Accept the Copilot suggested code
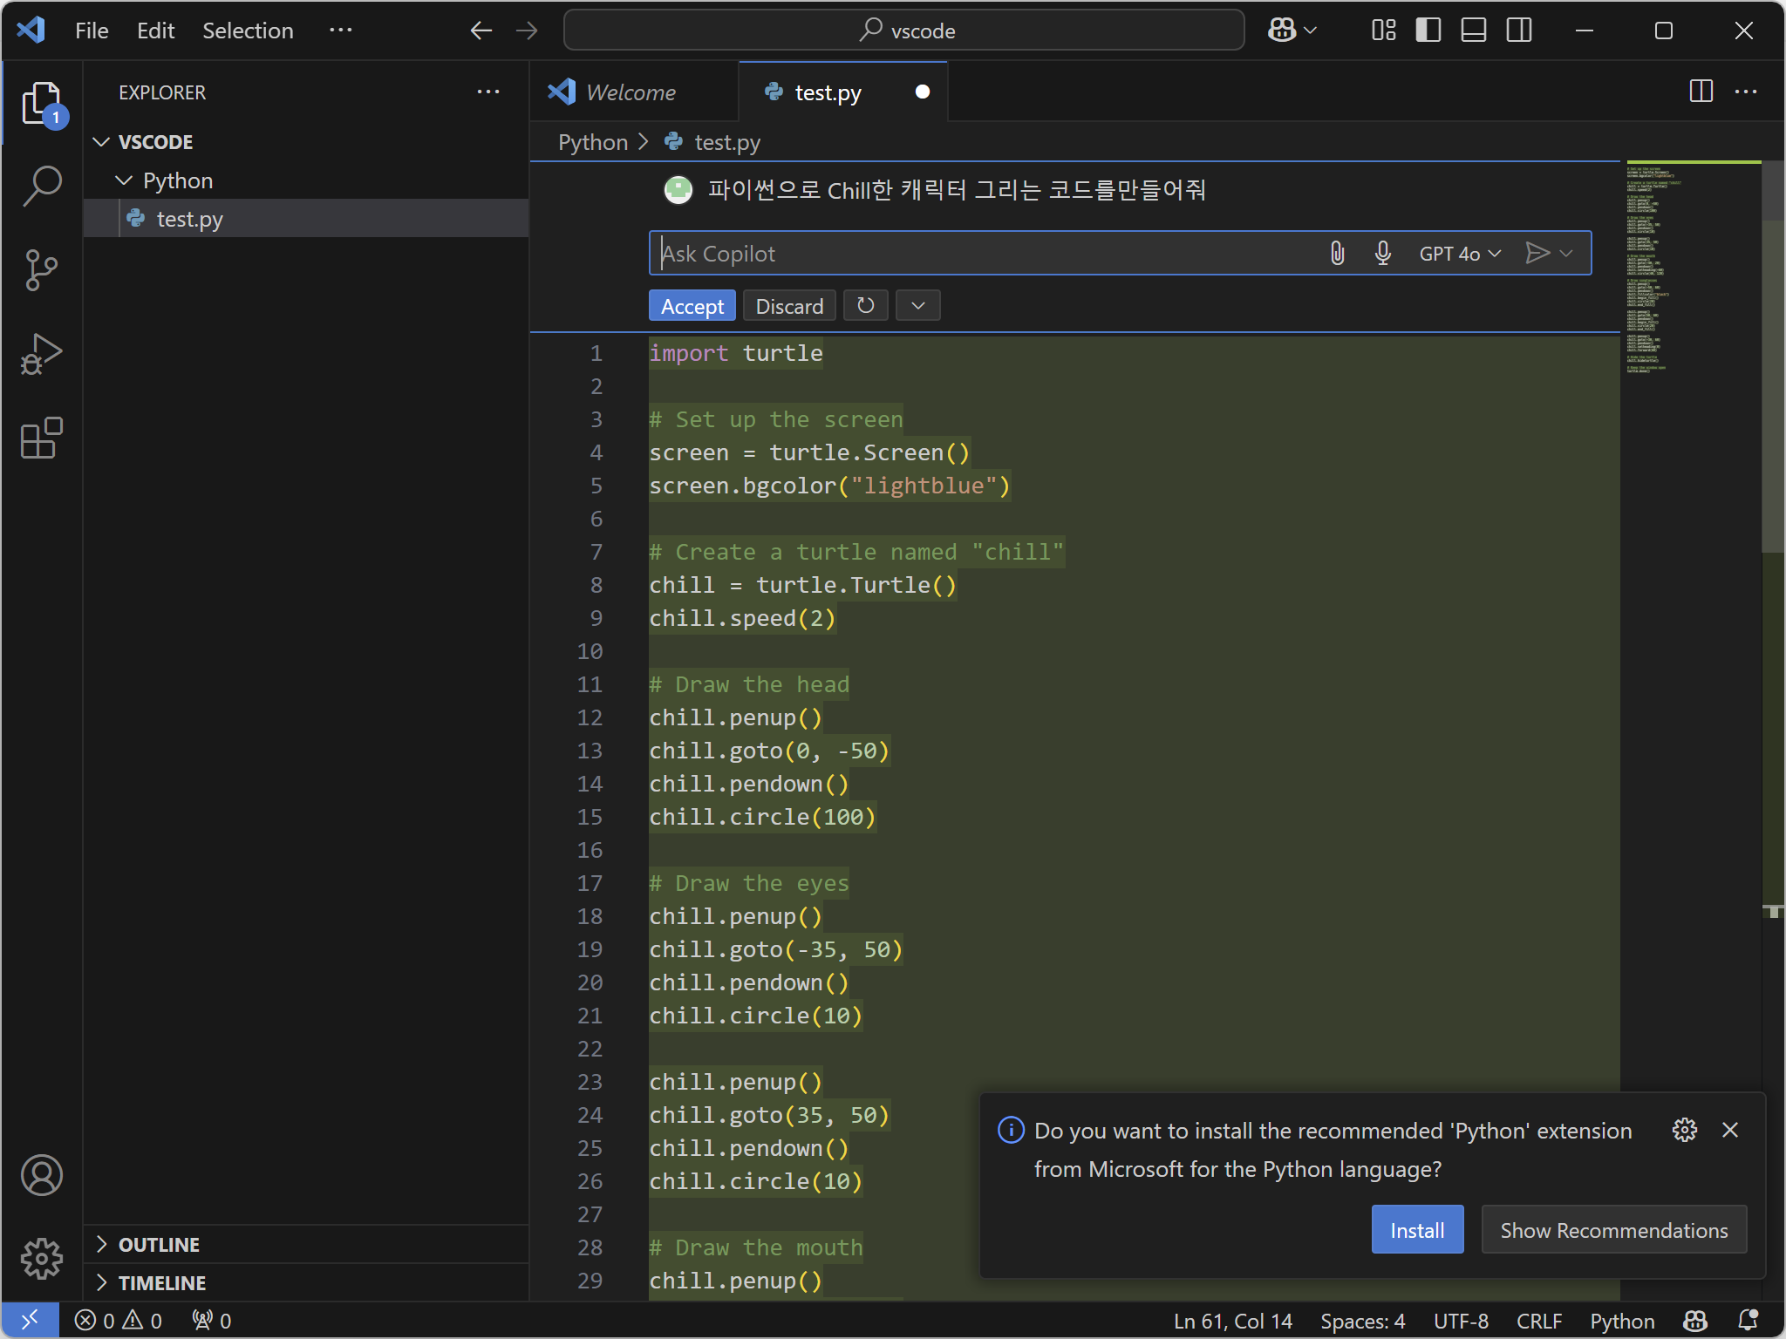1786x1339 pixels. 692,306
